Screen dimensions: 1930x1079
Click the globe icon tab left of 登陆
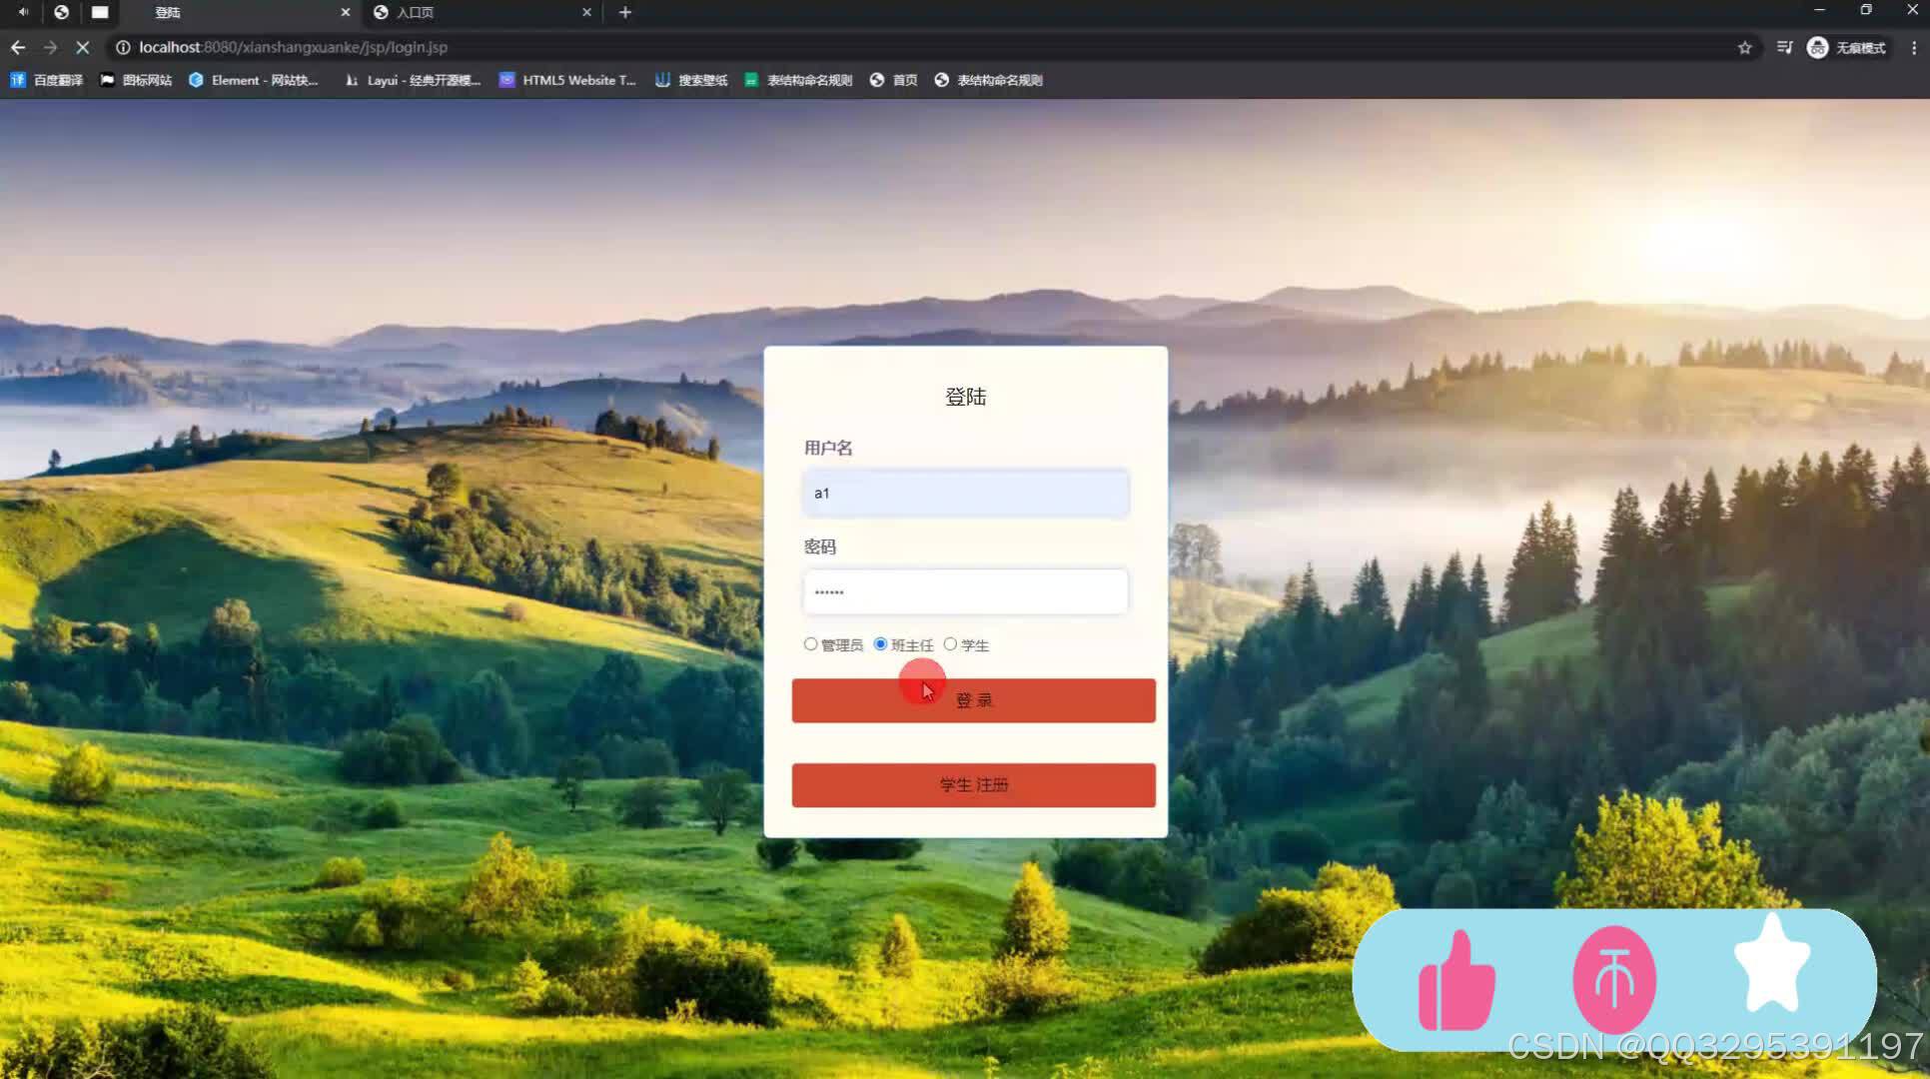click(x=61, y=12)
